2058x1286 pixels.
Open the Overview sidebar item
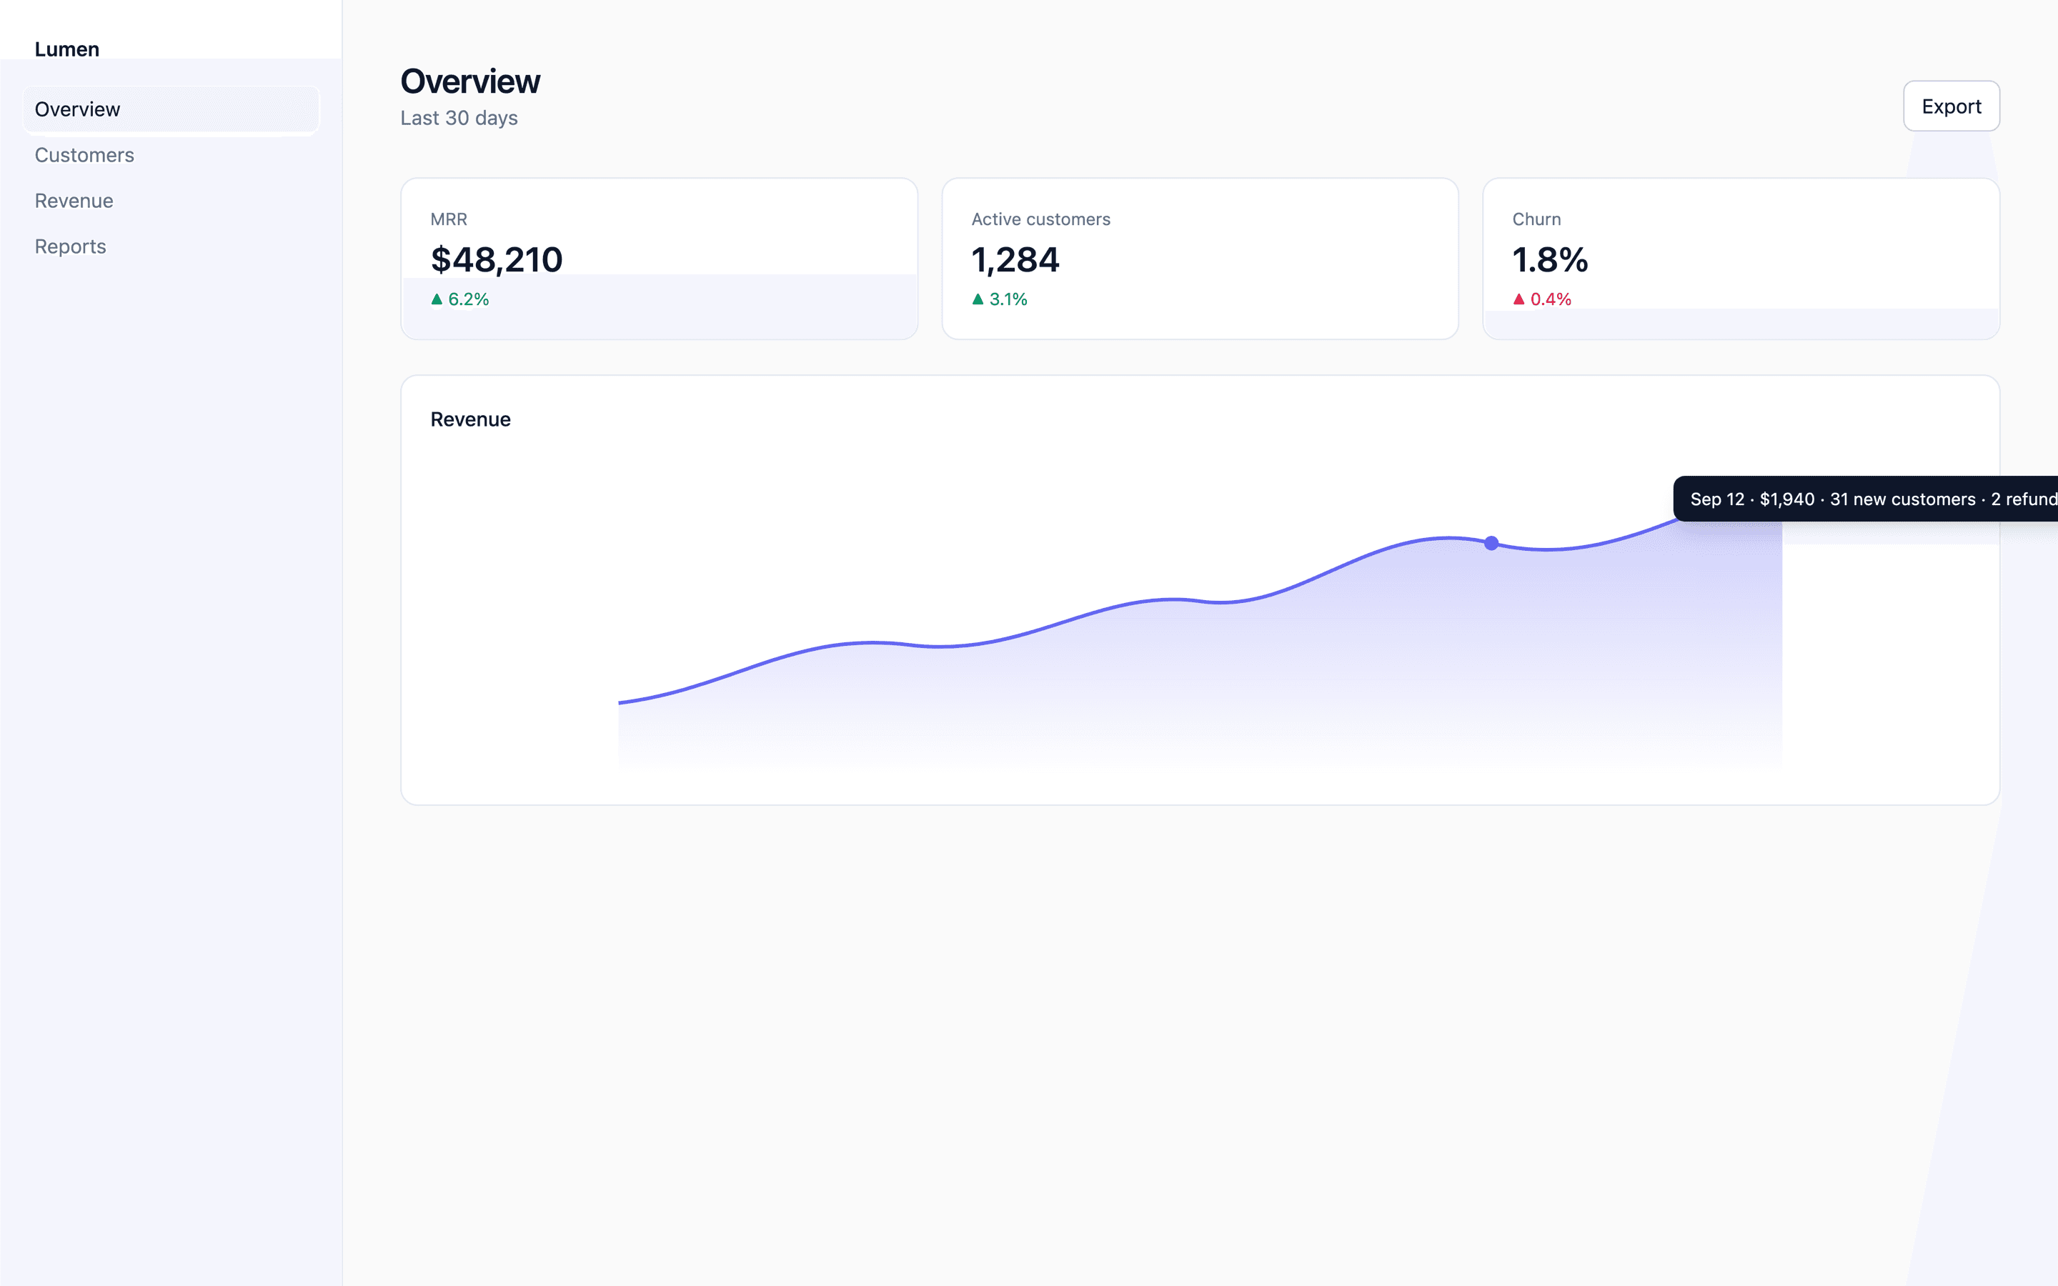pos(171,110)
